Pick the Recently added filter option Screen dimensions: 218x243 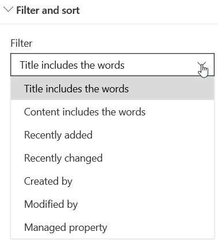(x=112, y=135)
